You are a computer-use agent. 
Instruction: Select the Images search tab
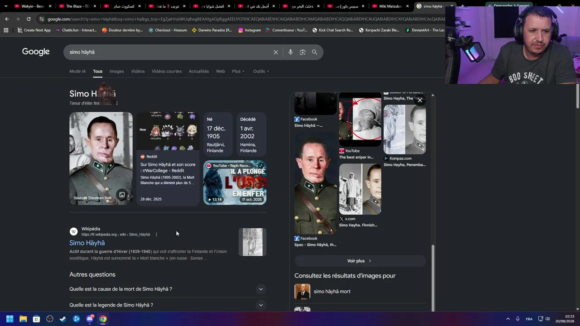(116, 71)
